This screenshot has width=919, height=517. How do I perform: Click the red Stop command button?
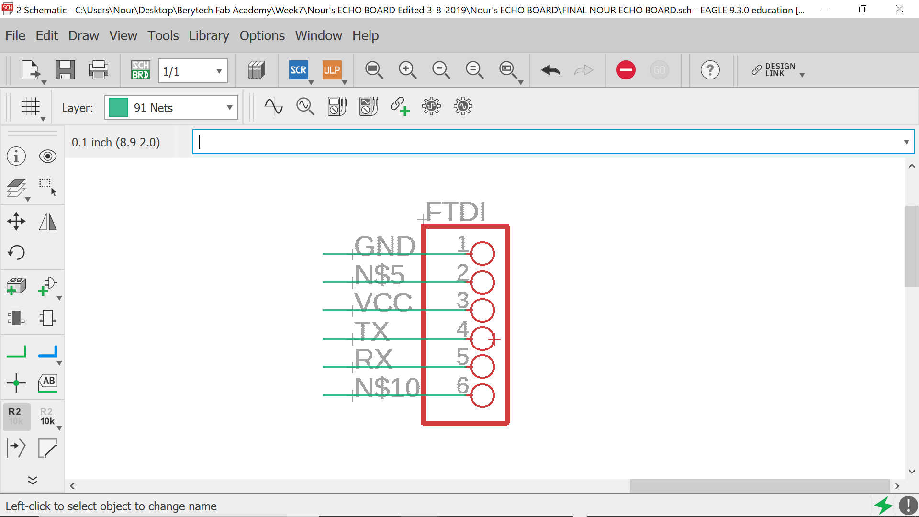[626, 70]
